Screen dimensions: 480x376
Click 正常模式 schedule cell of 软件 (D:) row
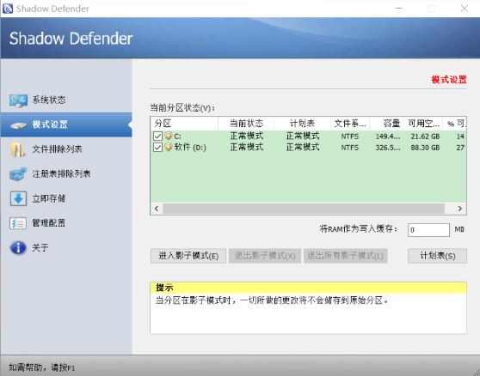[x=303, y=147]
